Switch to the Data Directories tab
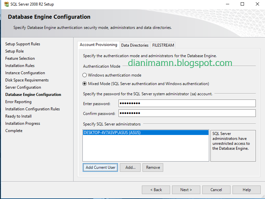This screenshot has width=265, height=199. coord(135,45)
